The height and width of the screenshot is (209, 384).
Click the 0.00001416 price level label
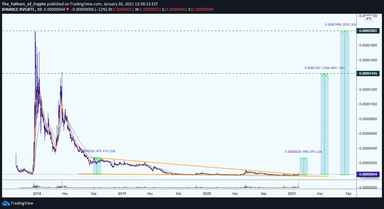coord(368,73)
